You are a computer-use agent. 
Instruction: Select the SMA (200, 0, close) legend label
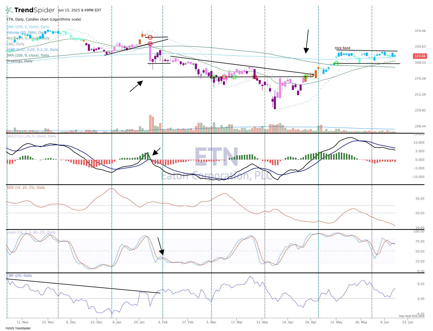pyautogui.click(x=28, y=27)
